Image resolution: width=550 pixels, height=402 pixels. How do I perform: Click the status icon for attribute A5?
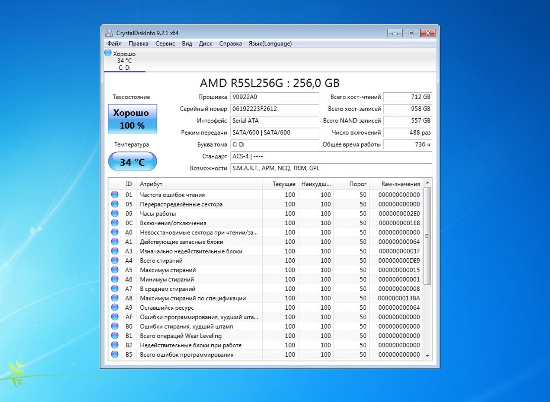click(x=115, y=269)
